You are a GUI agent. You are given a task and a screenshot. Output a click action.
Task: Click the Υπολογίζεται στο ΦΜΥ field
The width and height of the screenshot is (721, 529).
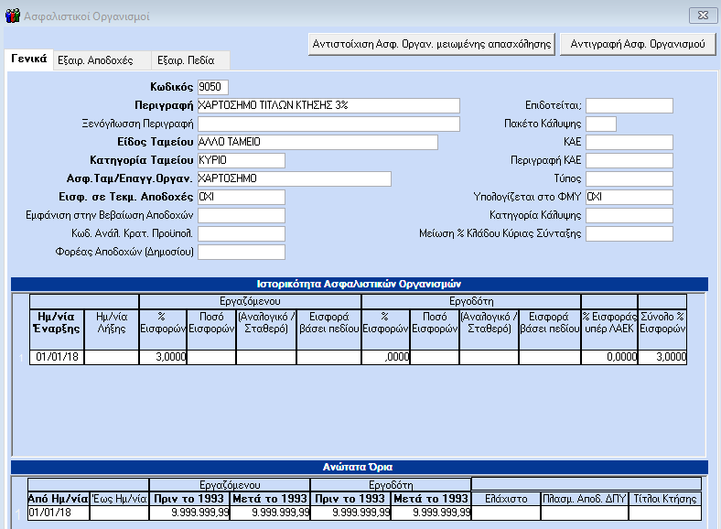point(629,197)
